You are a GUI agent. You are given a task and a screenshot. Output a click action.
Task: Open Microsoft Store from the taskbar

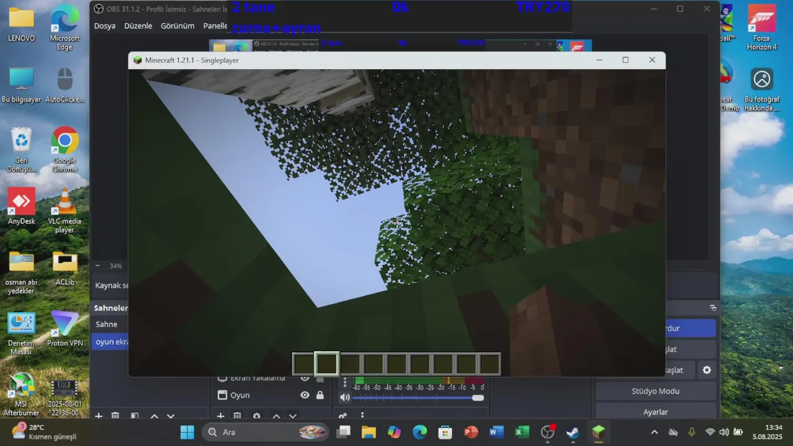click(445, 432)
